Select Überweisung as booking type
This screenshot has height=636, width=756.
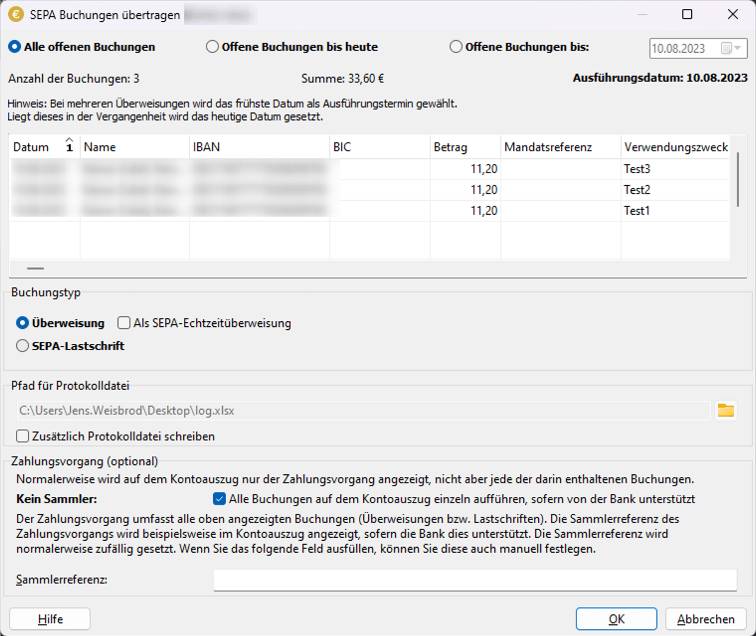pos(22,323)
